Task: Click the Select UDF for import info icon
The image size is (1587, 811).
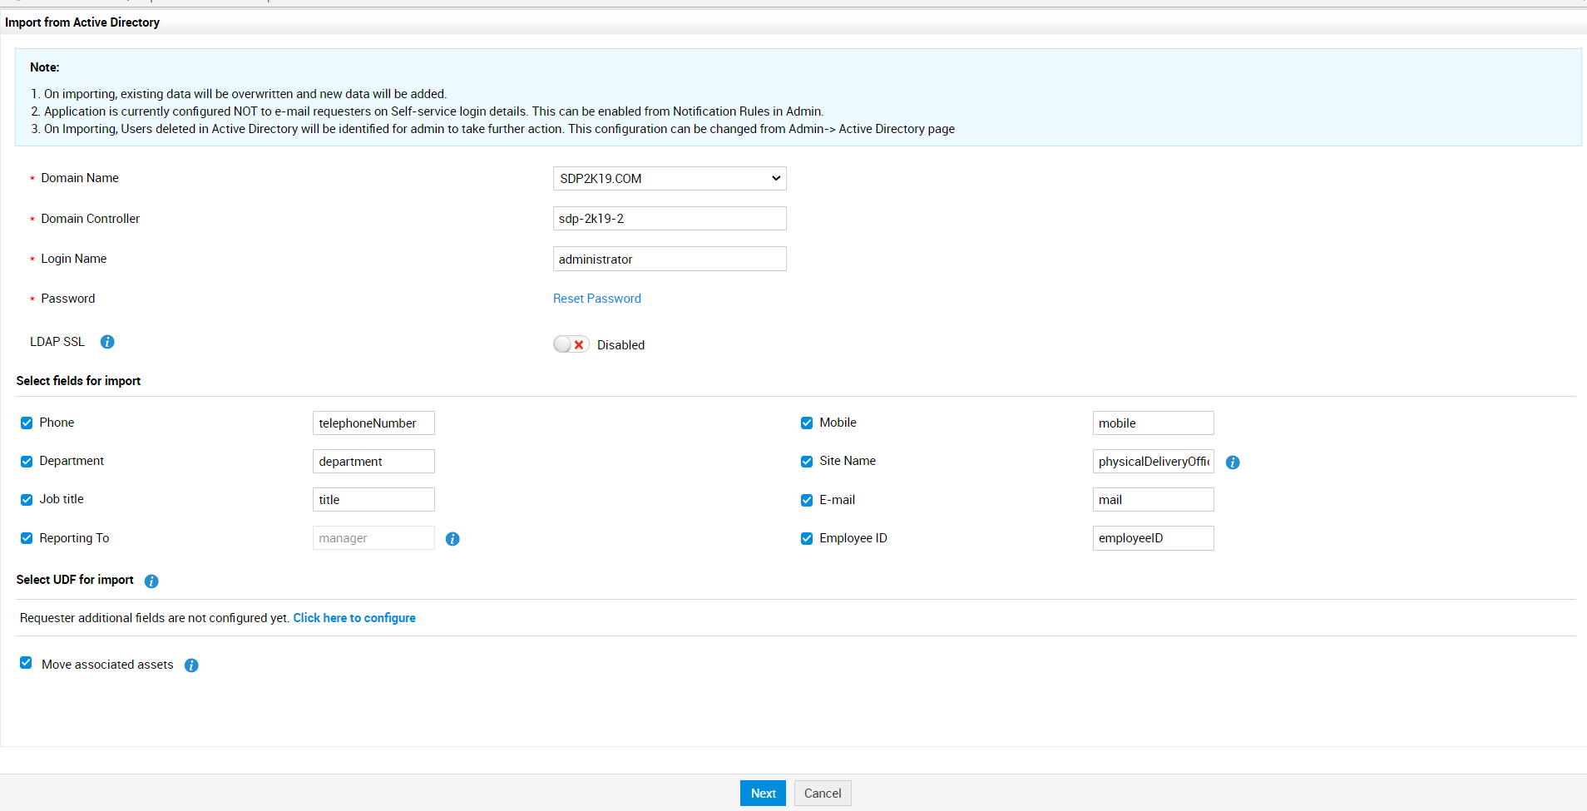Action: click(x=151, y=581)
